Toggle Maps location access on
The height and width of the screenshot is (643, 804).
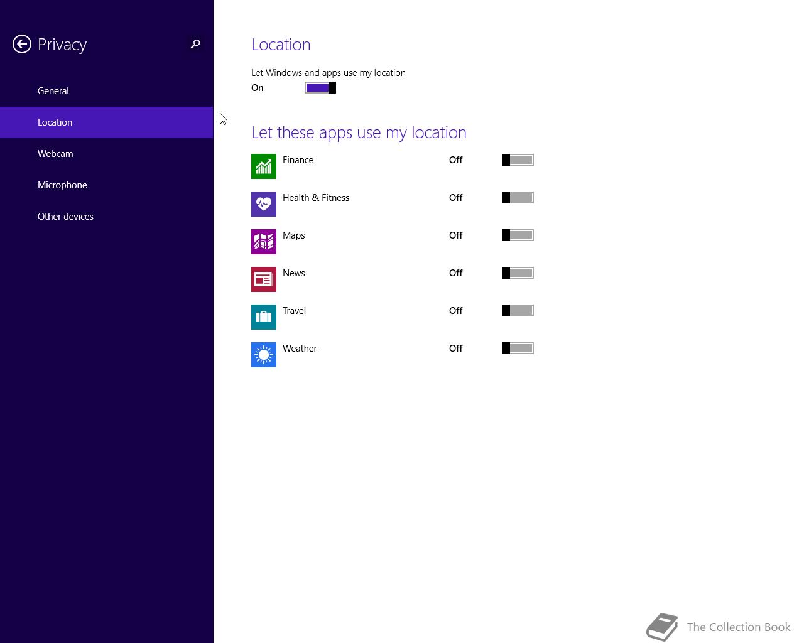518,235
